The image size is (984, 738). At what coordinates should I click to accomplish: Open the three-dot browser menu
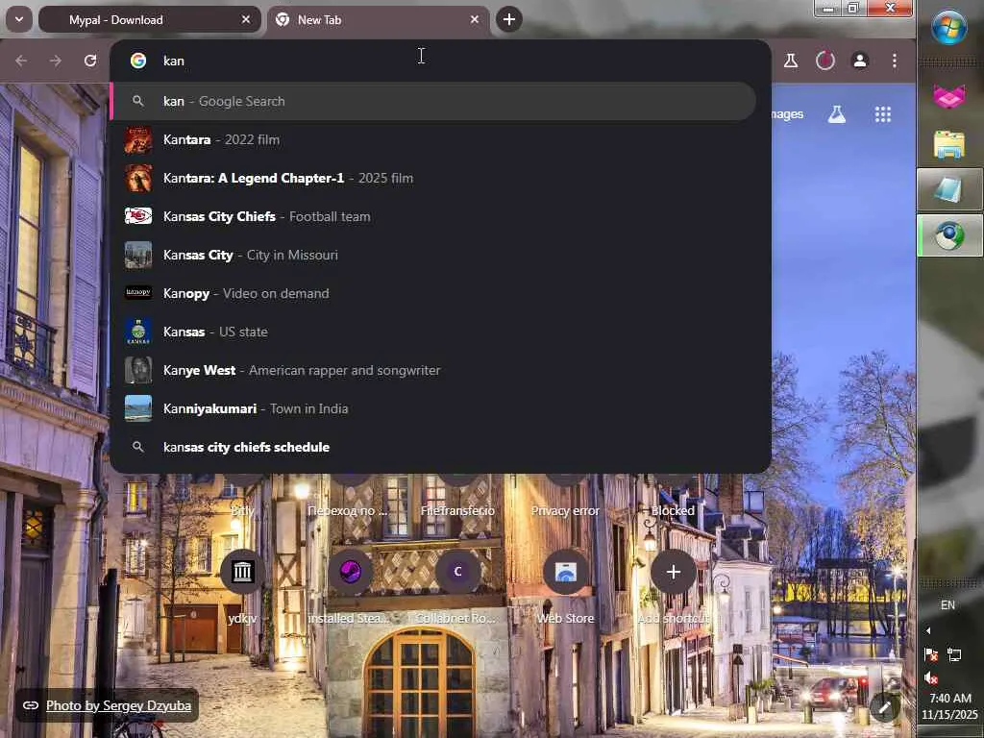(895, 61)
